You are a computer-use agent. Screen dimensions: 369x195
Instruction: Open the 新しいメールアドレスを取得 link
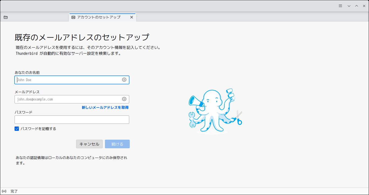point(105,107)
